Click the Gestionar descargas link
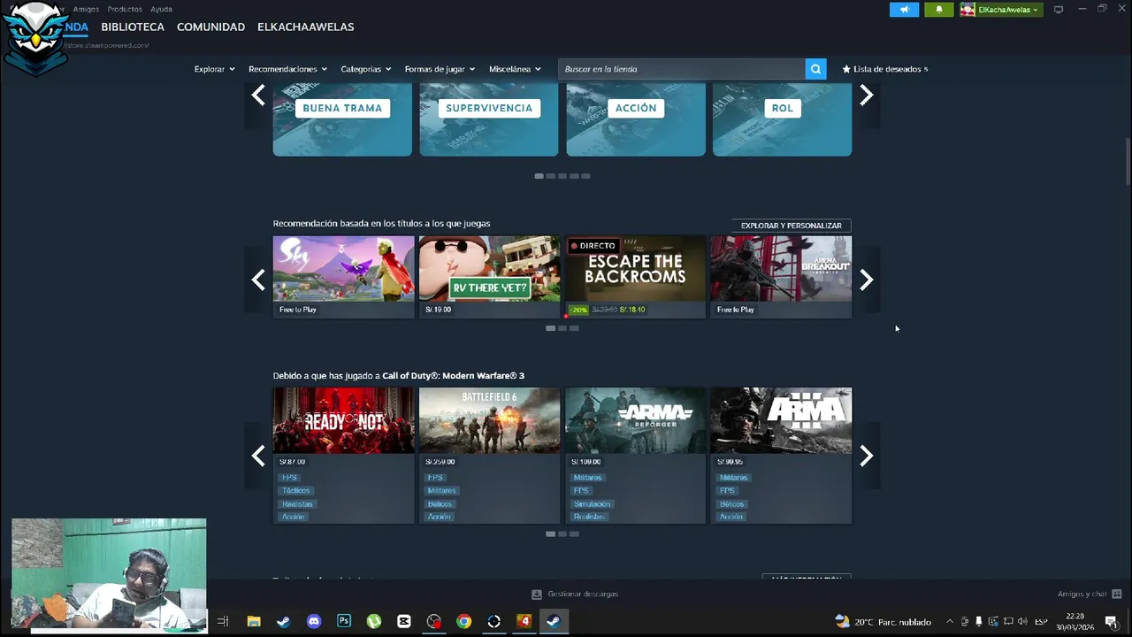Screen dimensions: 1132x637 (x=583, y=595)
